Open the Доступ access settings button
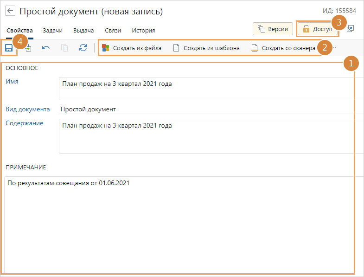 (x=318, y=29)
